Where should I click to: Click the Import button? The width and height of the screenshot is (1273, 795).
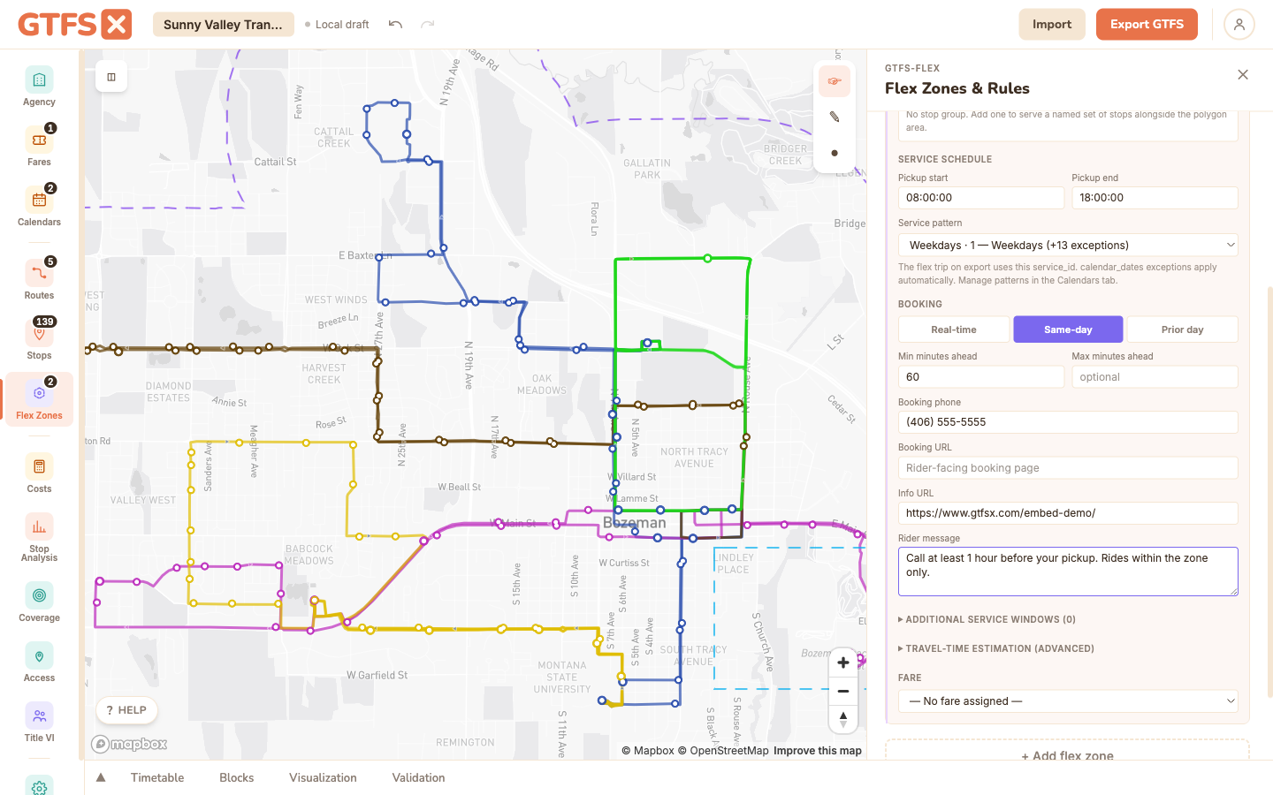1052,25
